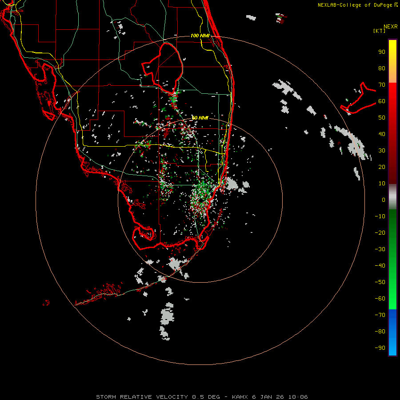Select the -50 value on the velocity scale

coord(380,282)
